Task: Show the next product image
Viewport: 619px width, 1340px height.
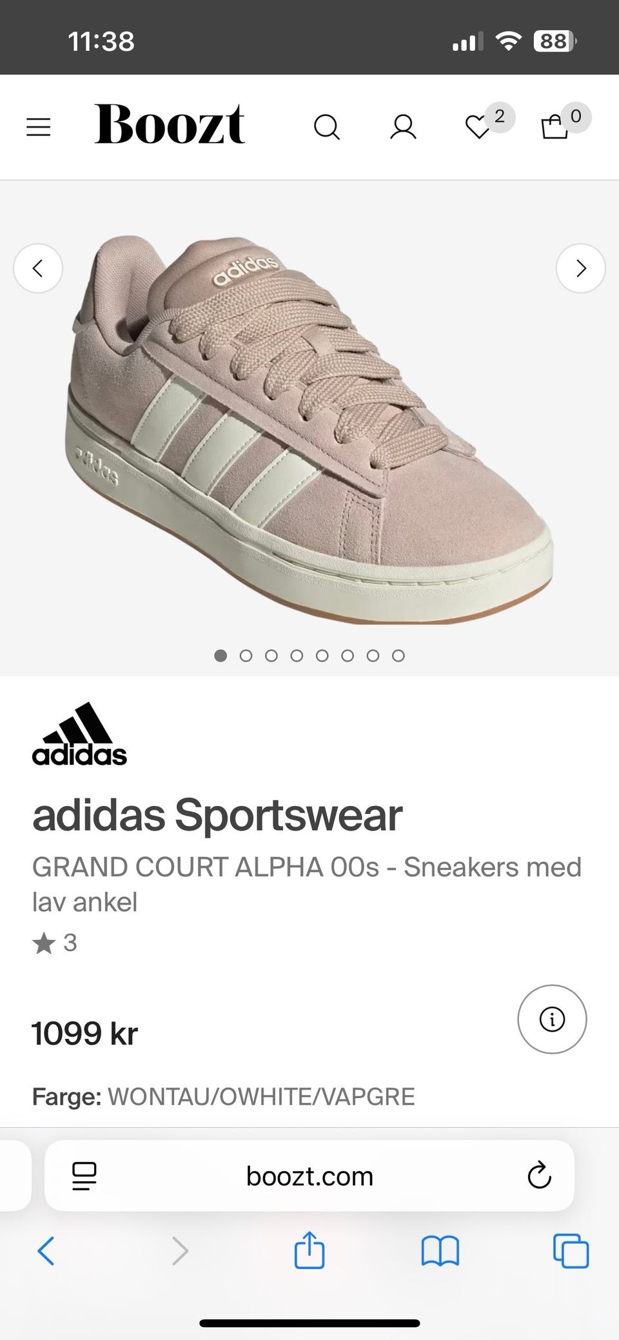Action: 580,268
